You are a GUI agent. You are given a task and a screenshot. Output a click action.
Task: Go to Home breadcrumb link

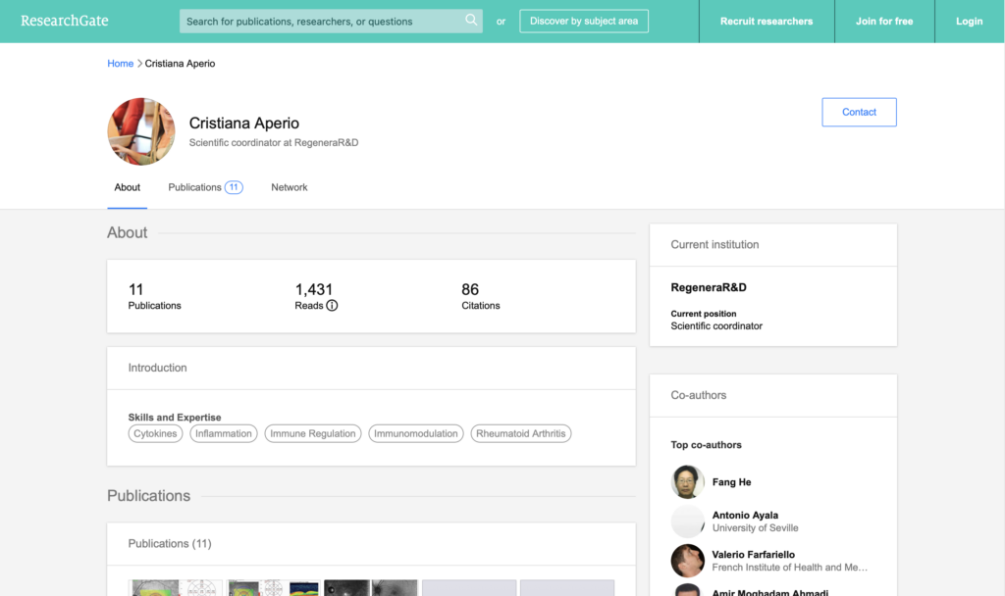[x=120, y=64]
